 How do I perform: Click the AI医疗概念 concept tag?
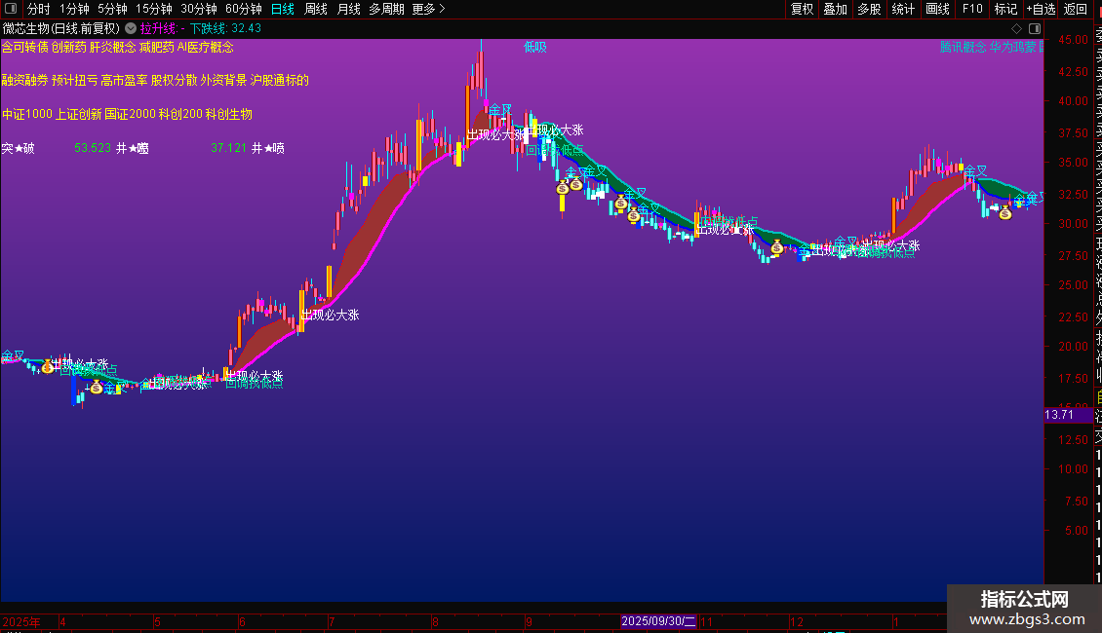point(205,47)
